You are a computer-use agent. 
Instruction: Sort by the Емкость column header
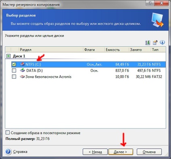pyautogui.click(x=117, y=50)
